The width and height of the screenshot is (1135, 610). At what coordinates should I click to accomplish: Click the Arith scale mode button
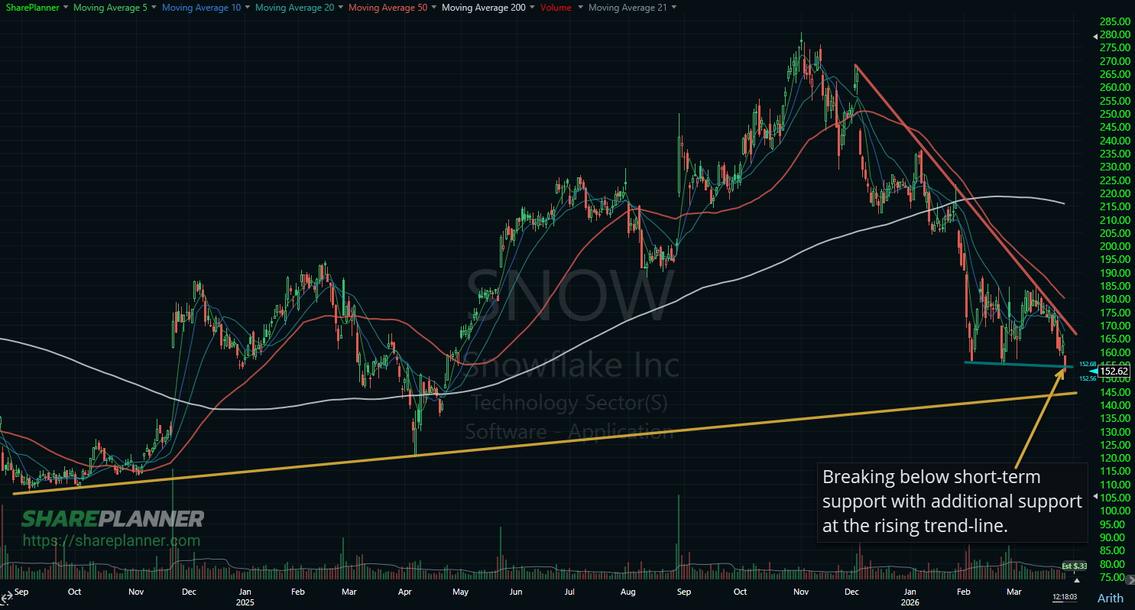(1110, 598)
